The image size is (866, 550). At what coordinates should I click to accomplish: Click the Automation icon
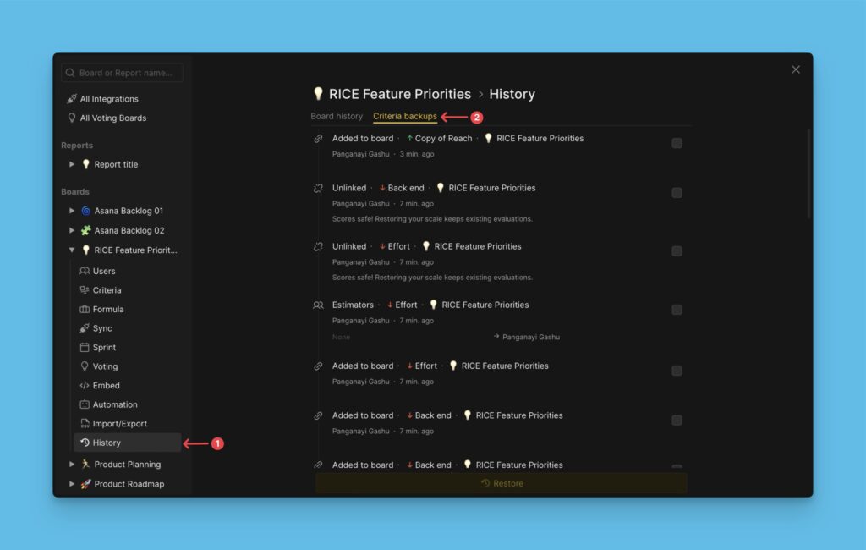tap(85, 404)
